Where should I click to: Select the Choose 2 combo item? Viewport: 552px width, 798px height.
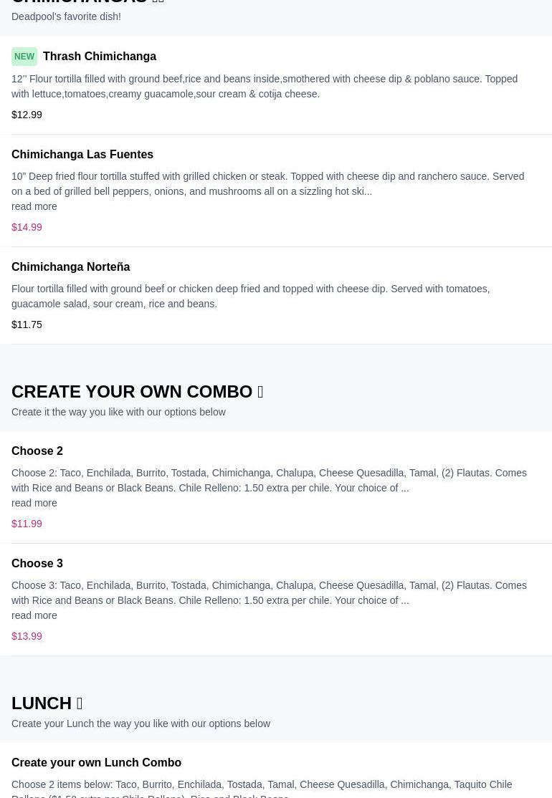tap(37, 451)
